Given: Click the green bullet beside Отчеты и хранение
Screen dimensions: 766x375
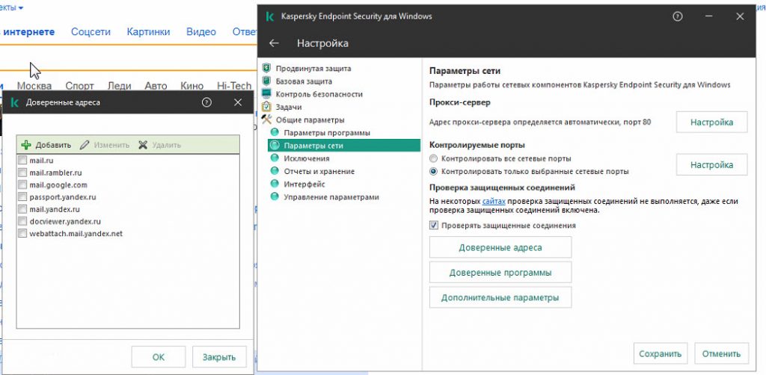Looking at the screenshot, I should click(275, 171).
